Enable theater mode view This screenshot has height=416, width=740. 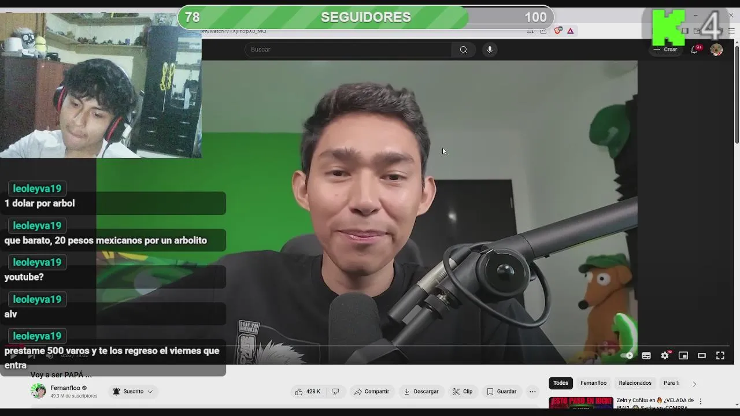tap(702, 356)
